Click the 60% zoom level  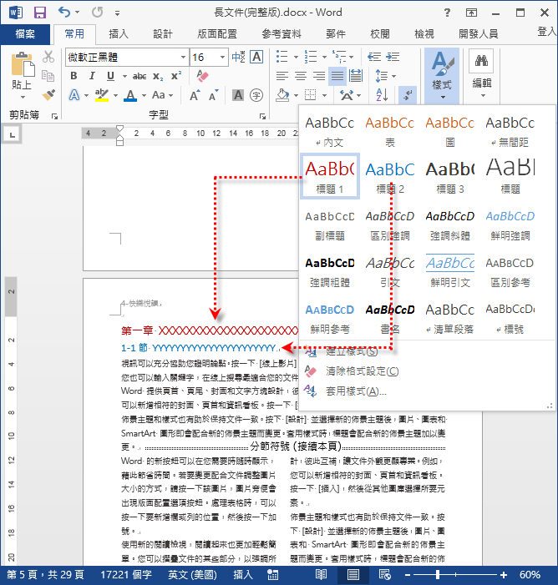click(x=530, y=574)
